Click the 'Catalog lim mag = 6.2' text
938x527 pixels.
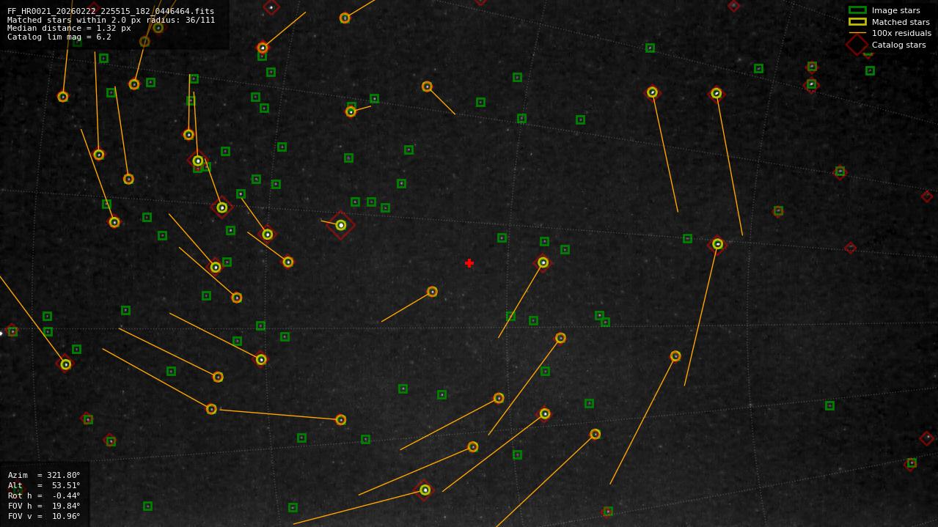[x=59, y=37]
